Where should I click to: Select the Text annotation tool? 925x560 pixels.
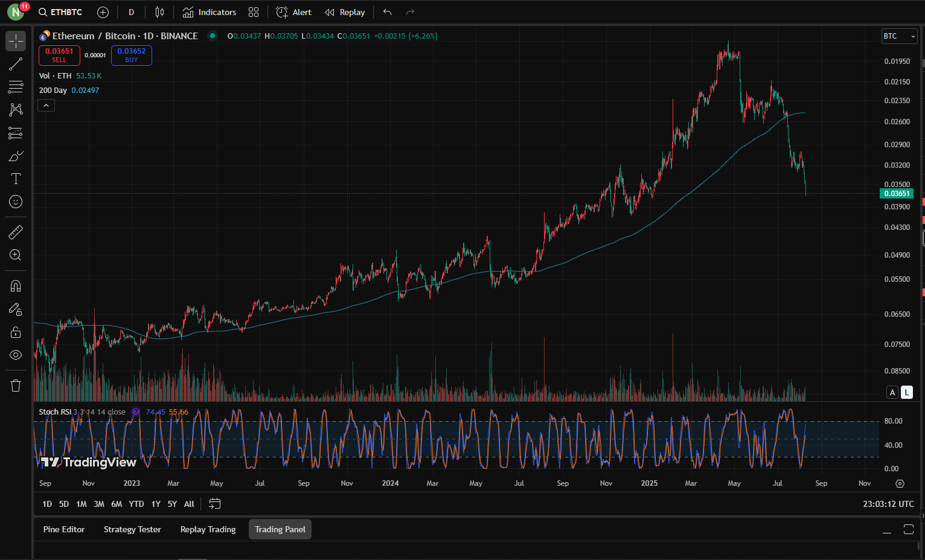(x=16, y=179)
